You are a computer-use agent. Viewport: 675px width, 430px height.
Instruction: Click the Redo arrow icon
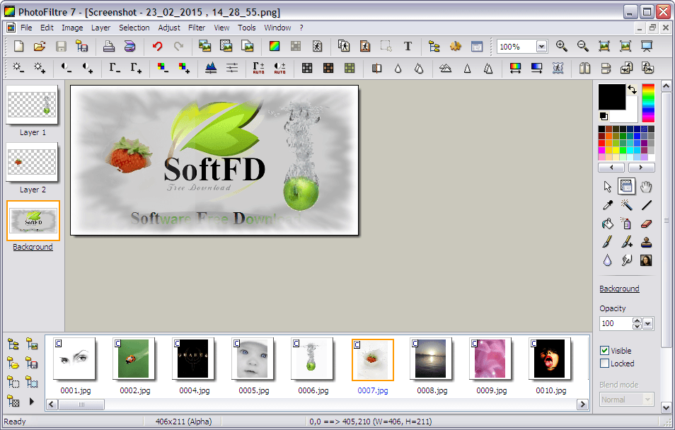click(178, 46)
